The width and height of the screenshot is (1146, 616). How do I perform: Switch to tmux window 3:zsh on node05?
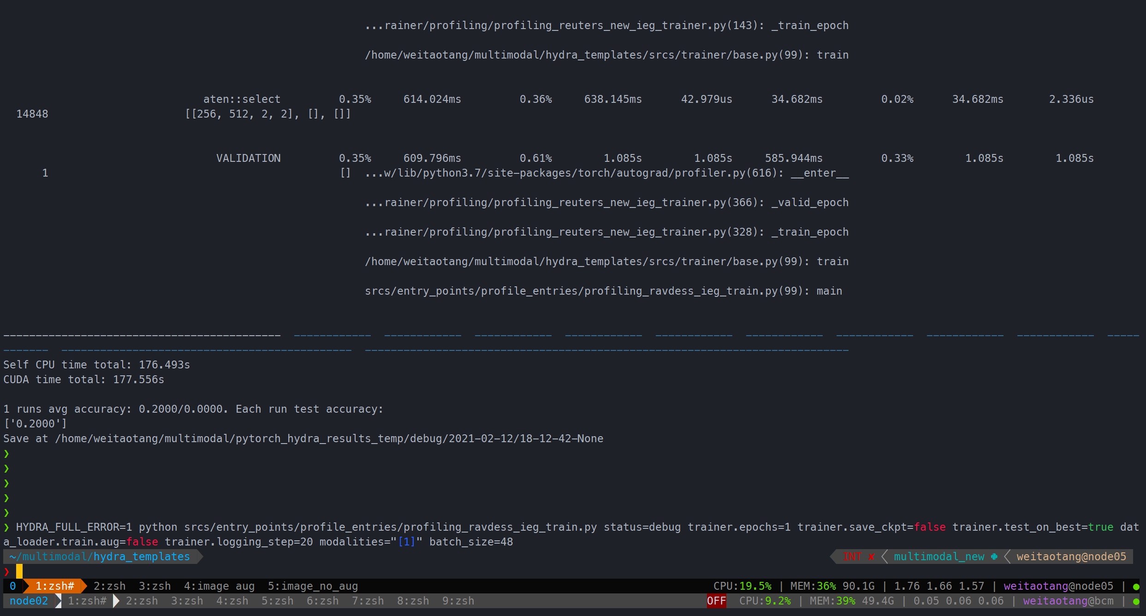click(x=155, y=586)
